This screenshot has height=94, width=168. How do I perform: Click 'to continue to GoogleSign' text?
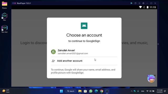pyautogui.click(x=84, y=41)
